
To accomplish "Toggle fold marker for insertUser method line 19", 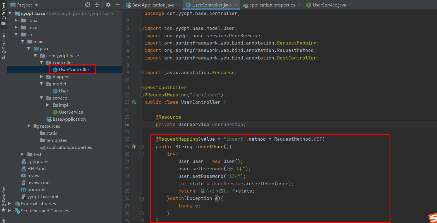I will (x=142, y=147).
